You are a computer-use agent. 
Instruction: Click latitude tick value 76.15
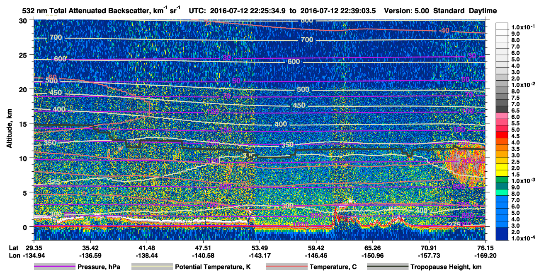tap(486, 247)
